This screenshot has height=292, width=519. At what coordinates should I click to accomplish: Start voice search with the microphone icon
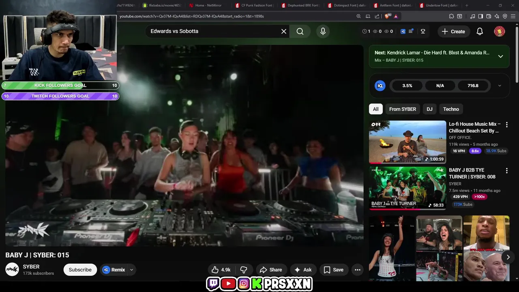323,31
